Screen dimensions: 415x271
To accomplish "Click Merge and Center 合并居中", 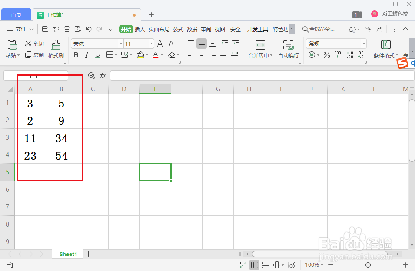I will [x=260, y=49].
